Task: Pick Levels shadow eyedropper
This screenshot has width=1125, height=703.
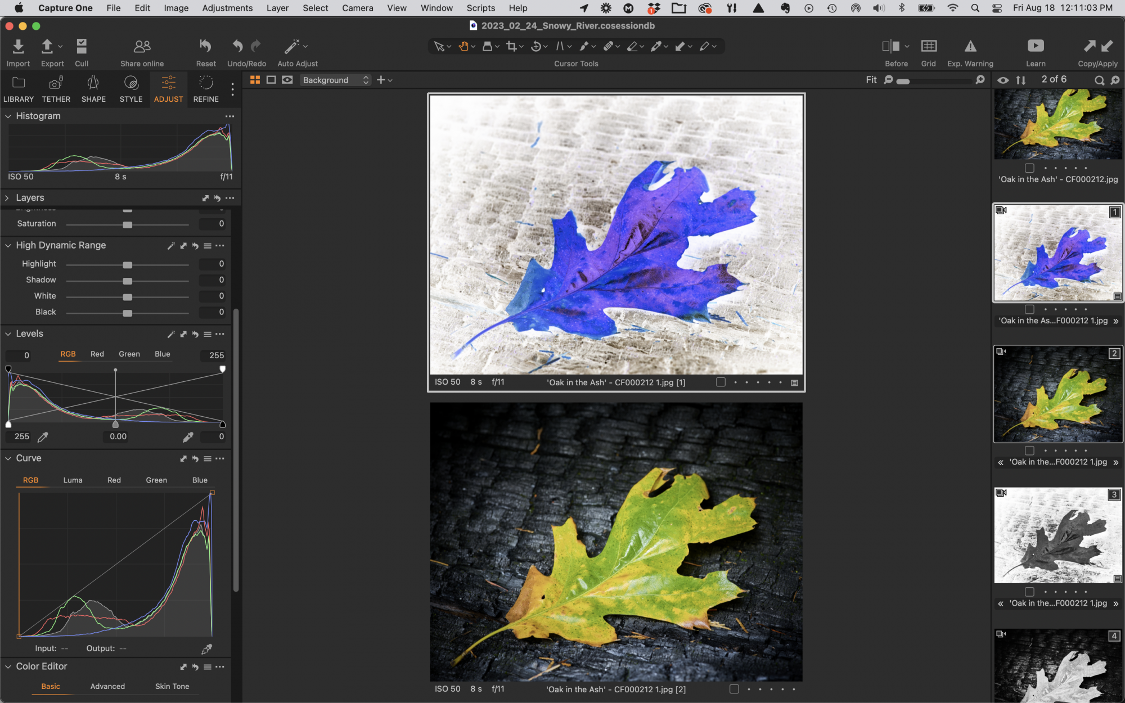Action: click(43, 437)
